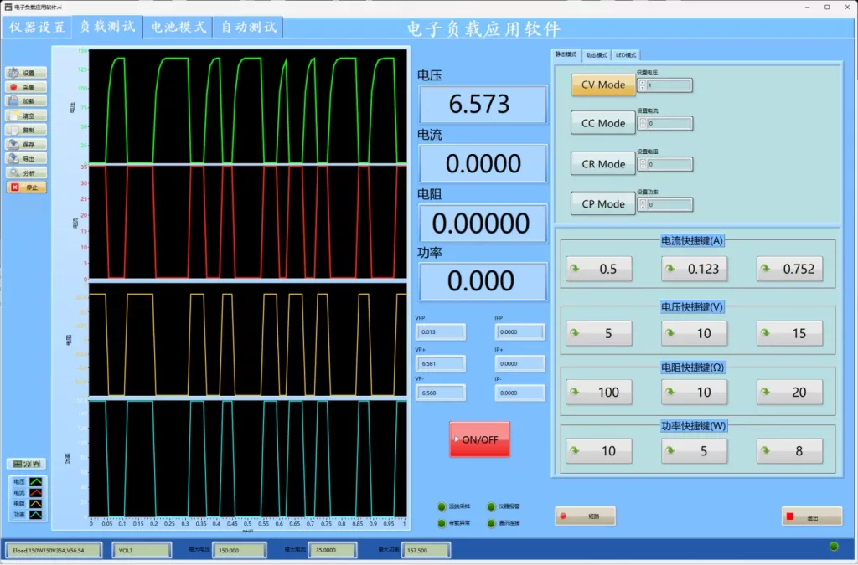Click the 加载 load button

point(26,101)
